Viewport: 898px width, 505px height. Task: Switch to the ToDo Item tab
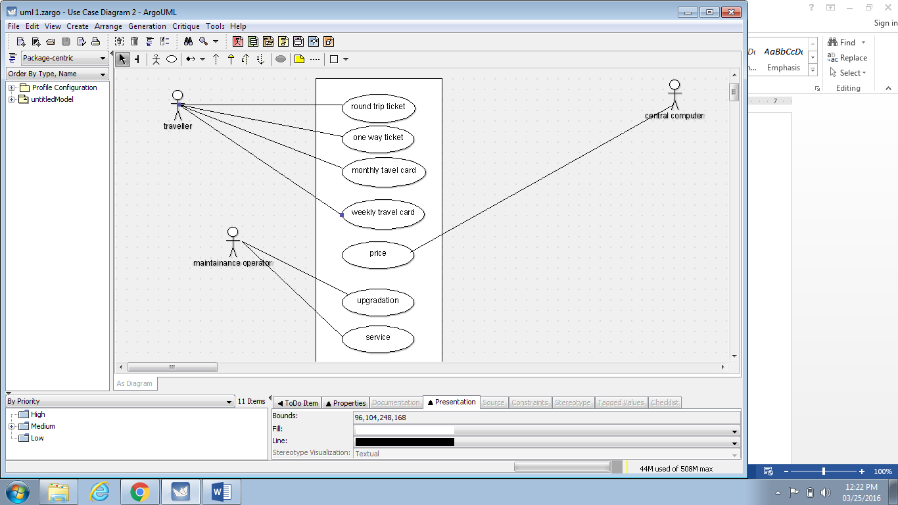(x=296, y=402)
